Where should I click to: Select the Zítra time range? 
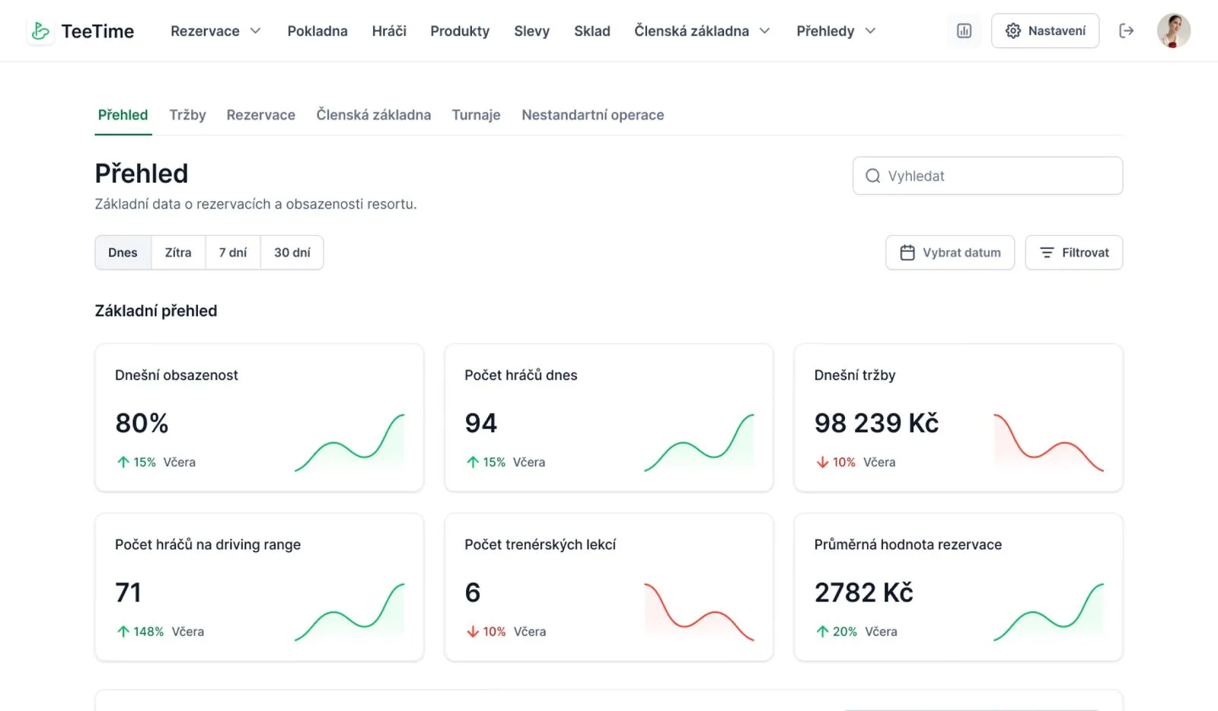[178, 253]
